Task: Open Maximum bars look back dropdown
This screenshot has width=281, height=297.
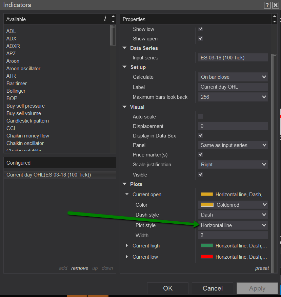Action: [233, 97]
